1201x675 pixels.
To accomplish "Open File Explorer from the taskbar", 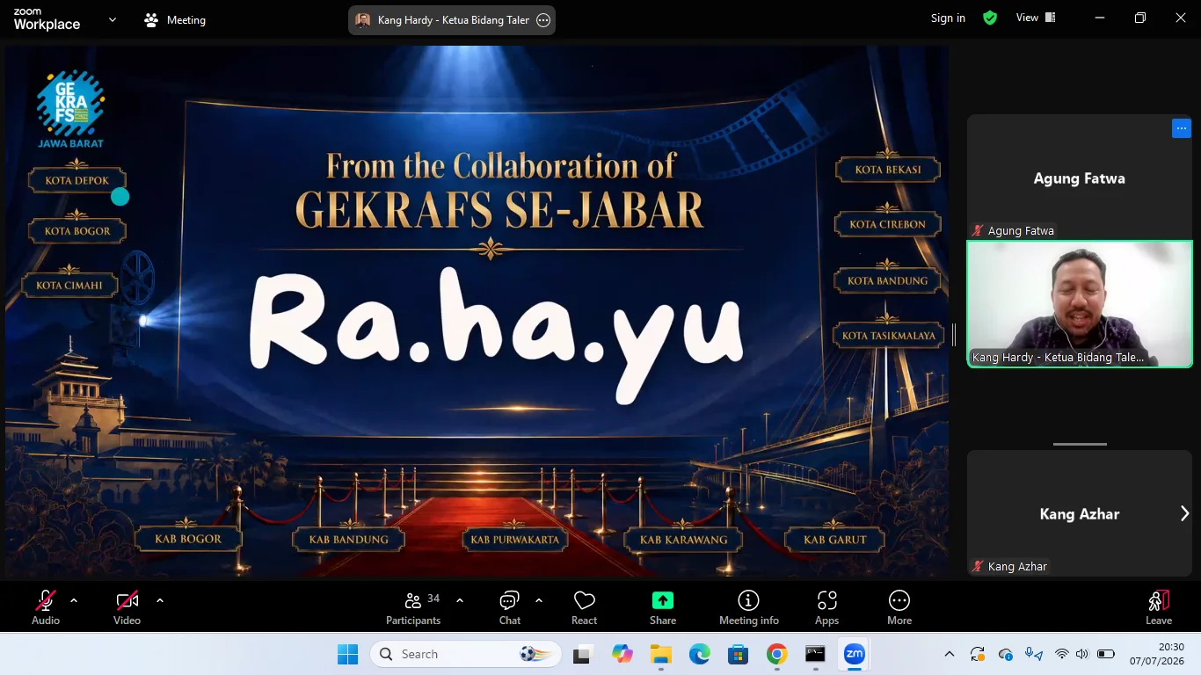I will 660,654.
